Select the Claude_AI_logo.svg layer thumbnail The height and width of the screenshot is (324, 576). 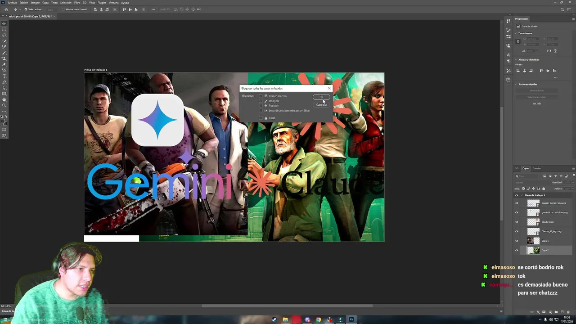533,231
